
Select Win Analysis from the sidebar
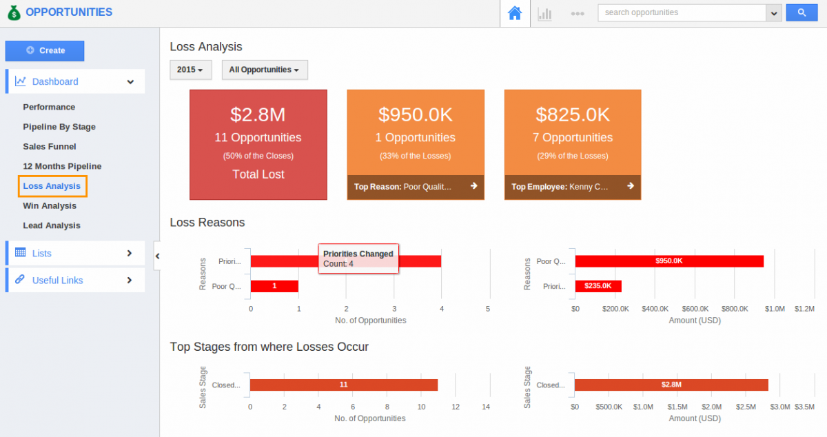pyautogui.click(x=50, y=205)
